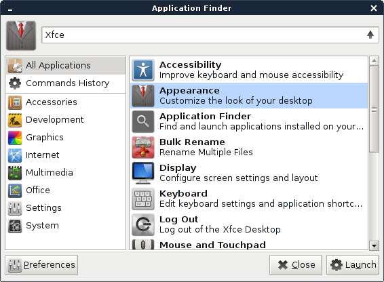The height and width of the screenshot is (282, 384).
Task: Focus the search field containing Xfce
Action: tap(210, 35)
